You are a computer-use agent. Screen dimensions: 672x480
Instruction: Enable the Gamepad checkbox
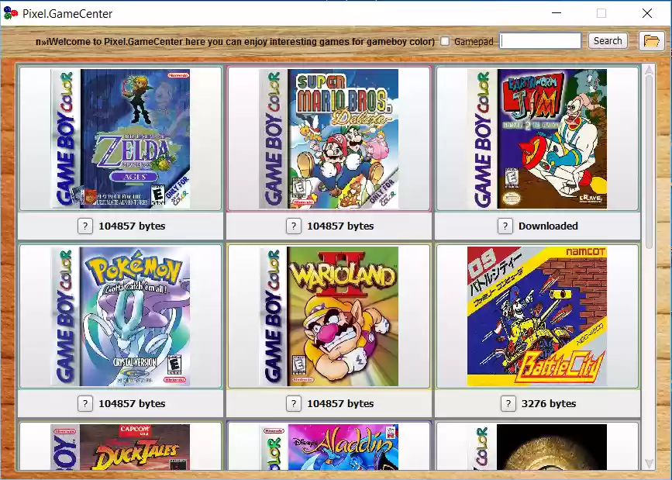445,41
